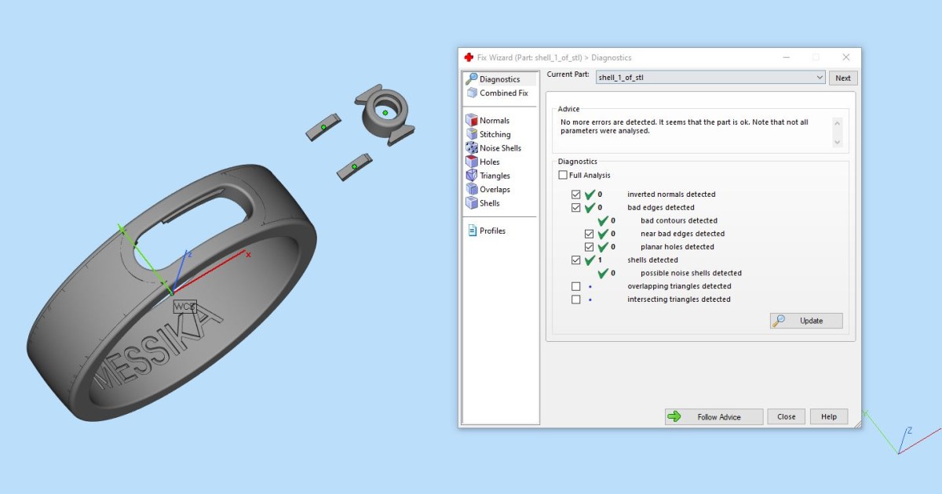942x494 pixels.
Task: Open the Holes fix icon
Action: (472, 162)
